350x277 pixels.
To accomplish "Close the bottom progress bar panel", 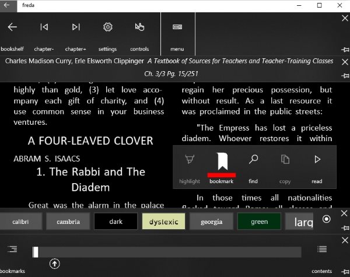I will tap(345, 240).
